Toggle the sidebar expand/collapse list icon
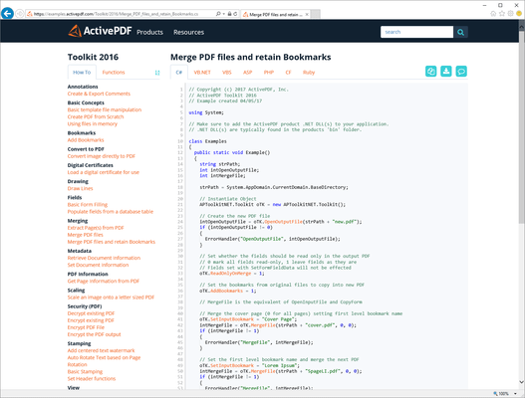Image resolution: width=525 pixels, height=398 pixels. click(x=157, y=73)
